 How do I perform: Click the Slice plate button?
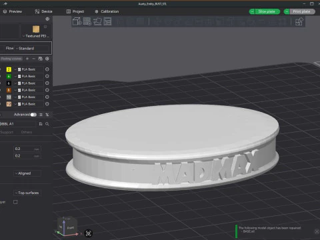click(x=267, y=11)
